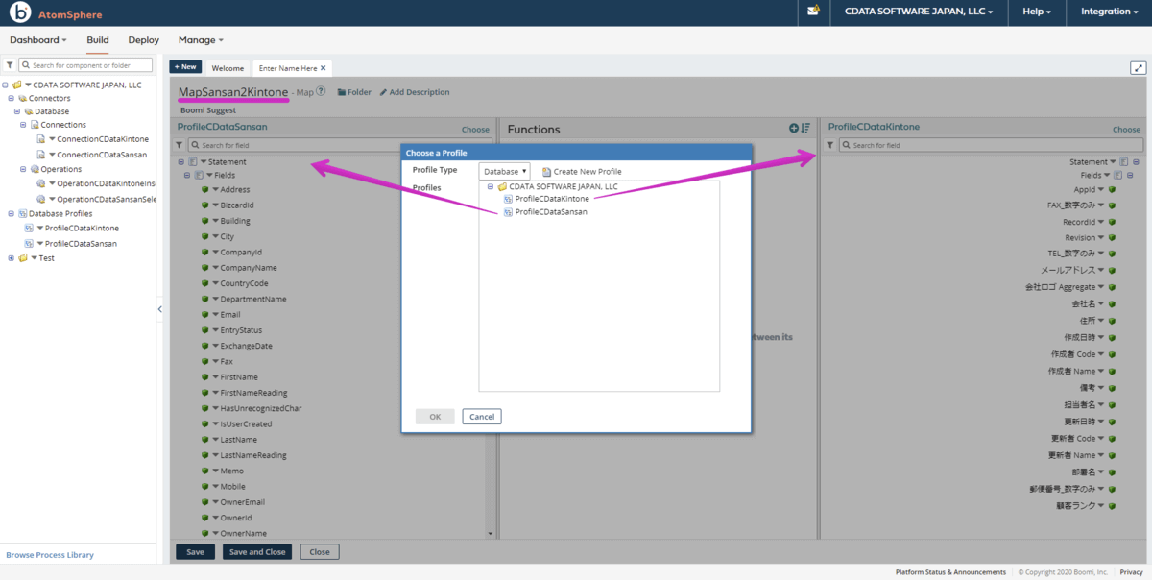Click the Boomi Suggest tab
Screen dimensions: 1152x580
pyautogui.click(x=208, y=110)
